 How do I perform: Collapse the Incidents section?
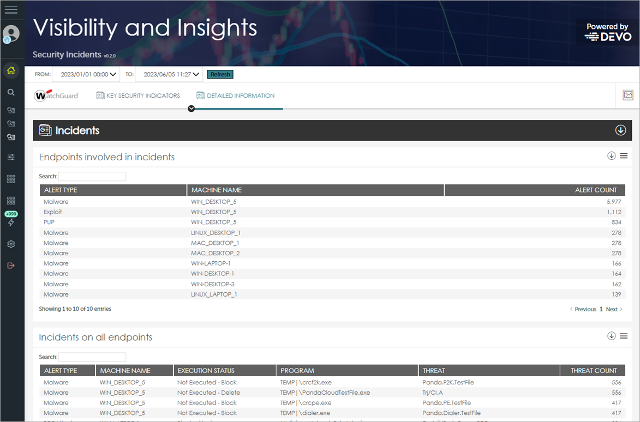pyautogui.click(x=620, y=130)
